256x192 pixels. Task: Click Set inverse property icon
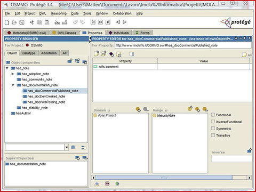250,150
